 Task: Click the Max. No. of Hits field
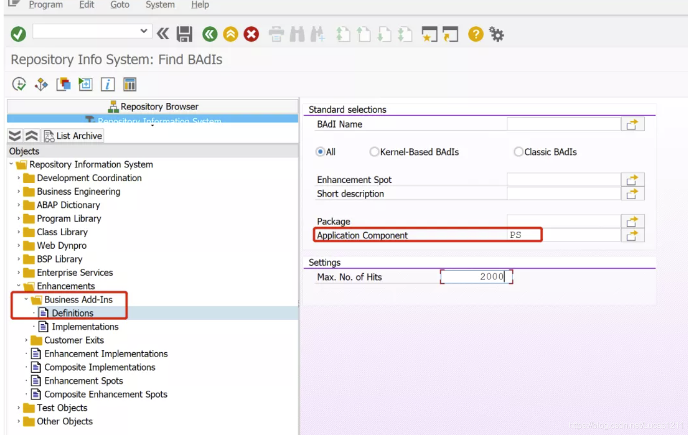click(477, 277)
